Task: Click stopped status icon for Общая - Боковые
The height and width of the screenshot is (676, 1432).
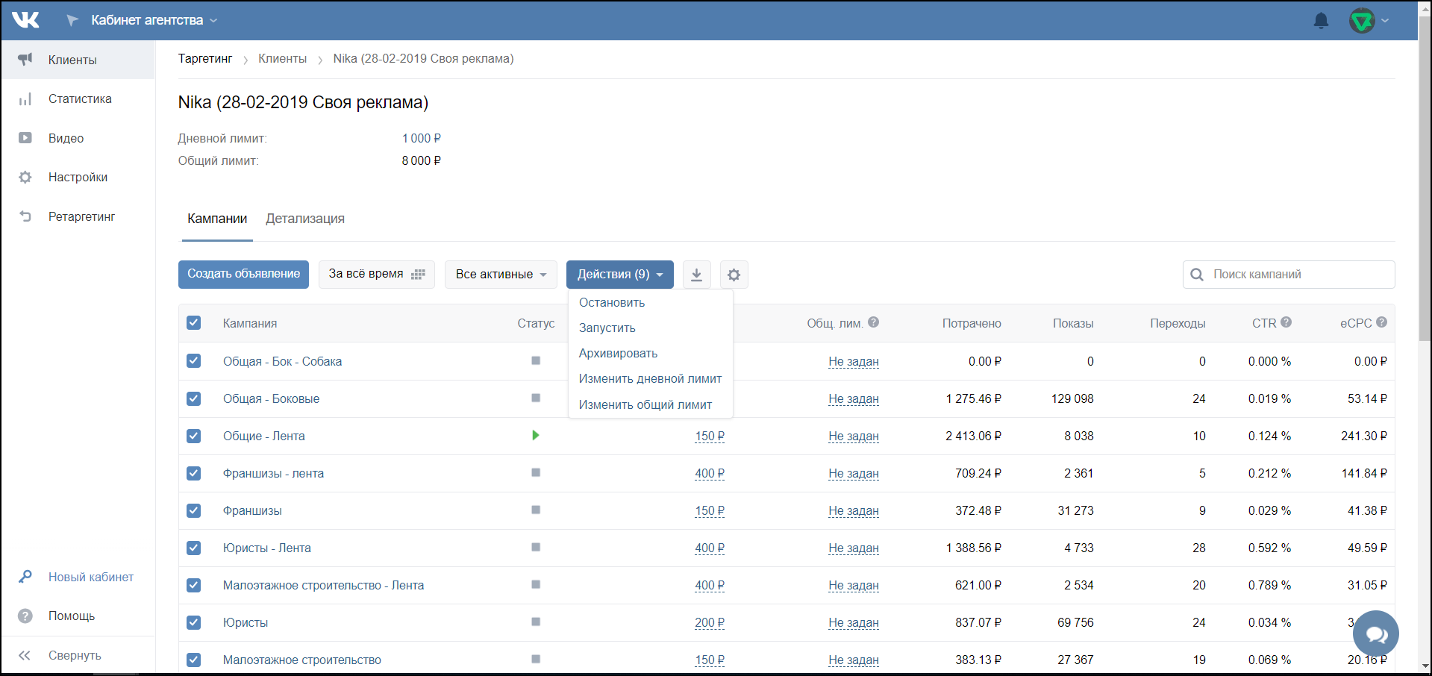Action: [536, 398]
